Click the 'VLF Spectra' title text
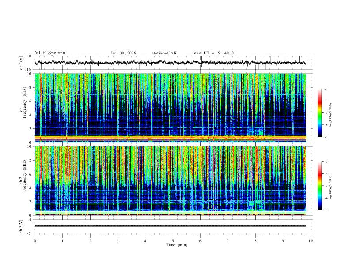The image size is (350, 270). click(50, 53)
